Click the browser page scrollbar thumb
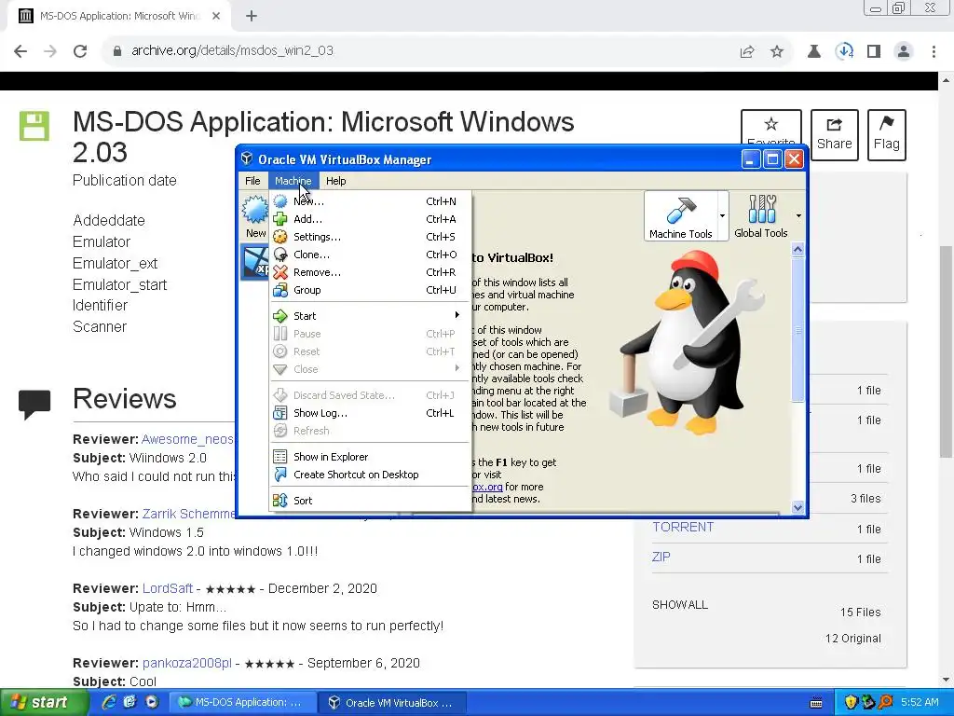954x716 pixels. pyautogui.click(x=947, y=351)
